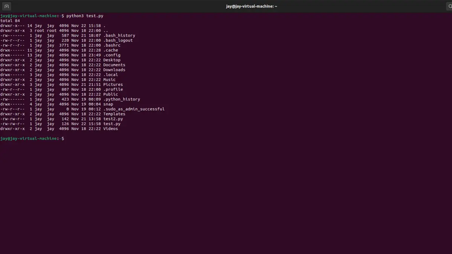Select the Downloads directory name

coord(114,70)
